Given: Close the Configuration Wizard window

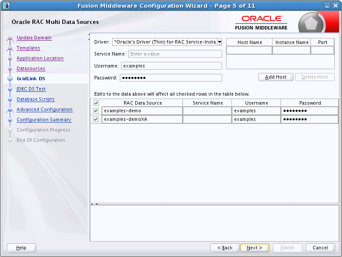Looking at the screenshot, I should pyautogui.click(x=336, y=6).
